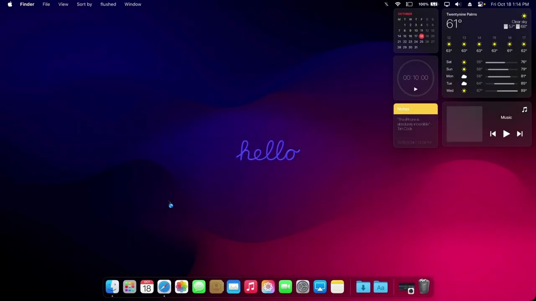Launch the Notes app from the Dock
The width and height of the screenshot is (536, 301).
[x=337, y=287]
